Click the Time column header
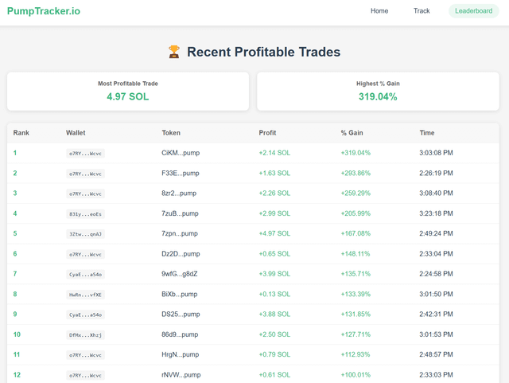The height and width of the screenshot is (383, 509). pos(427,133)
